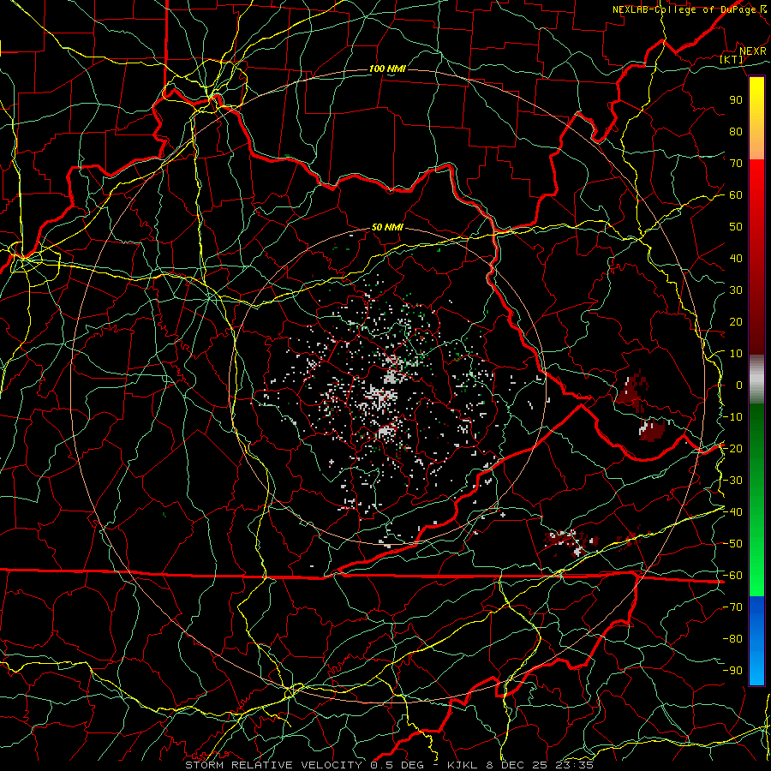Click the -20 scale value

[732, 448]
